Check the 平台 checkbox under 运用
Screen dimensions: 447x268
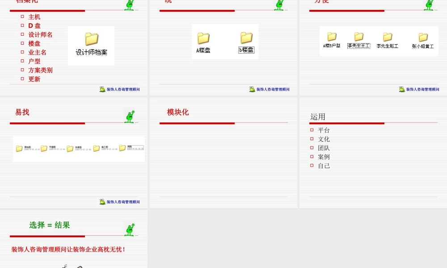pos(312,130)
